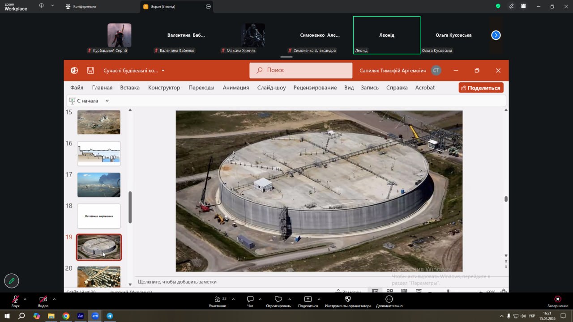Open dropdown arrow beside Zoom Workplace info icon
Image resolution: width=573 pixels, height=322 pixels.
[52, 6]
